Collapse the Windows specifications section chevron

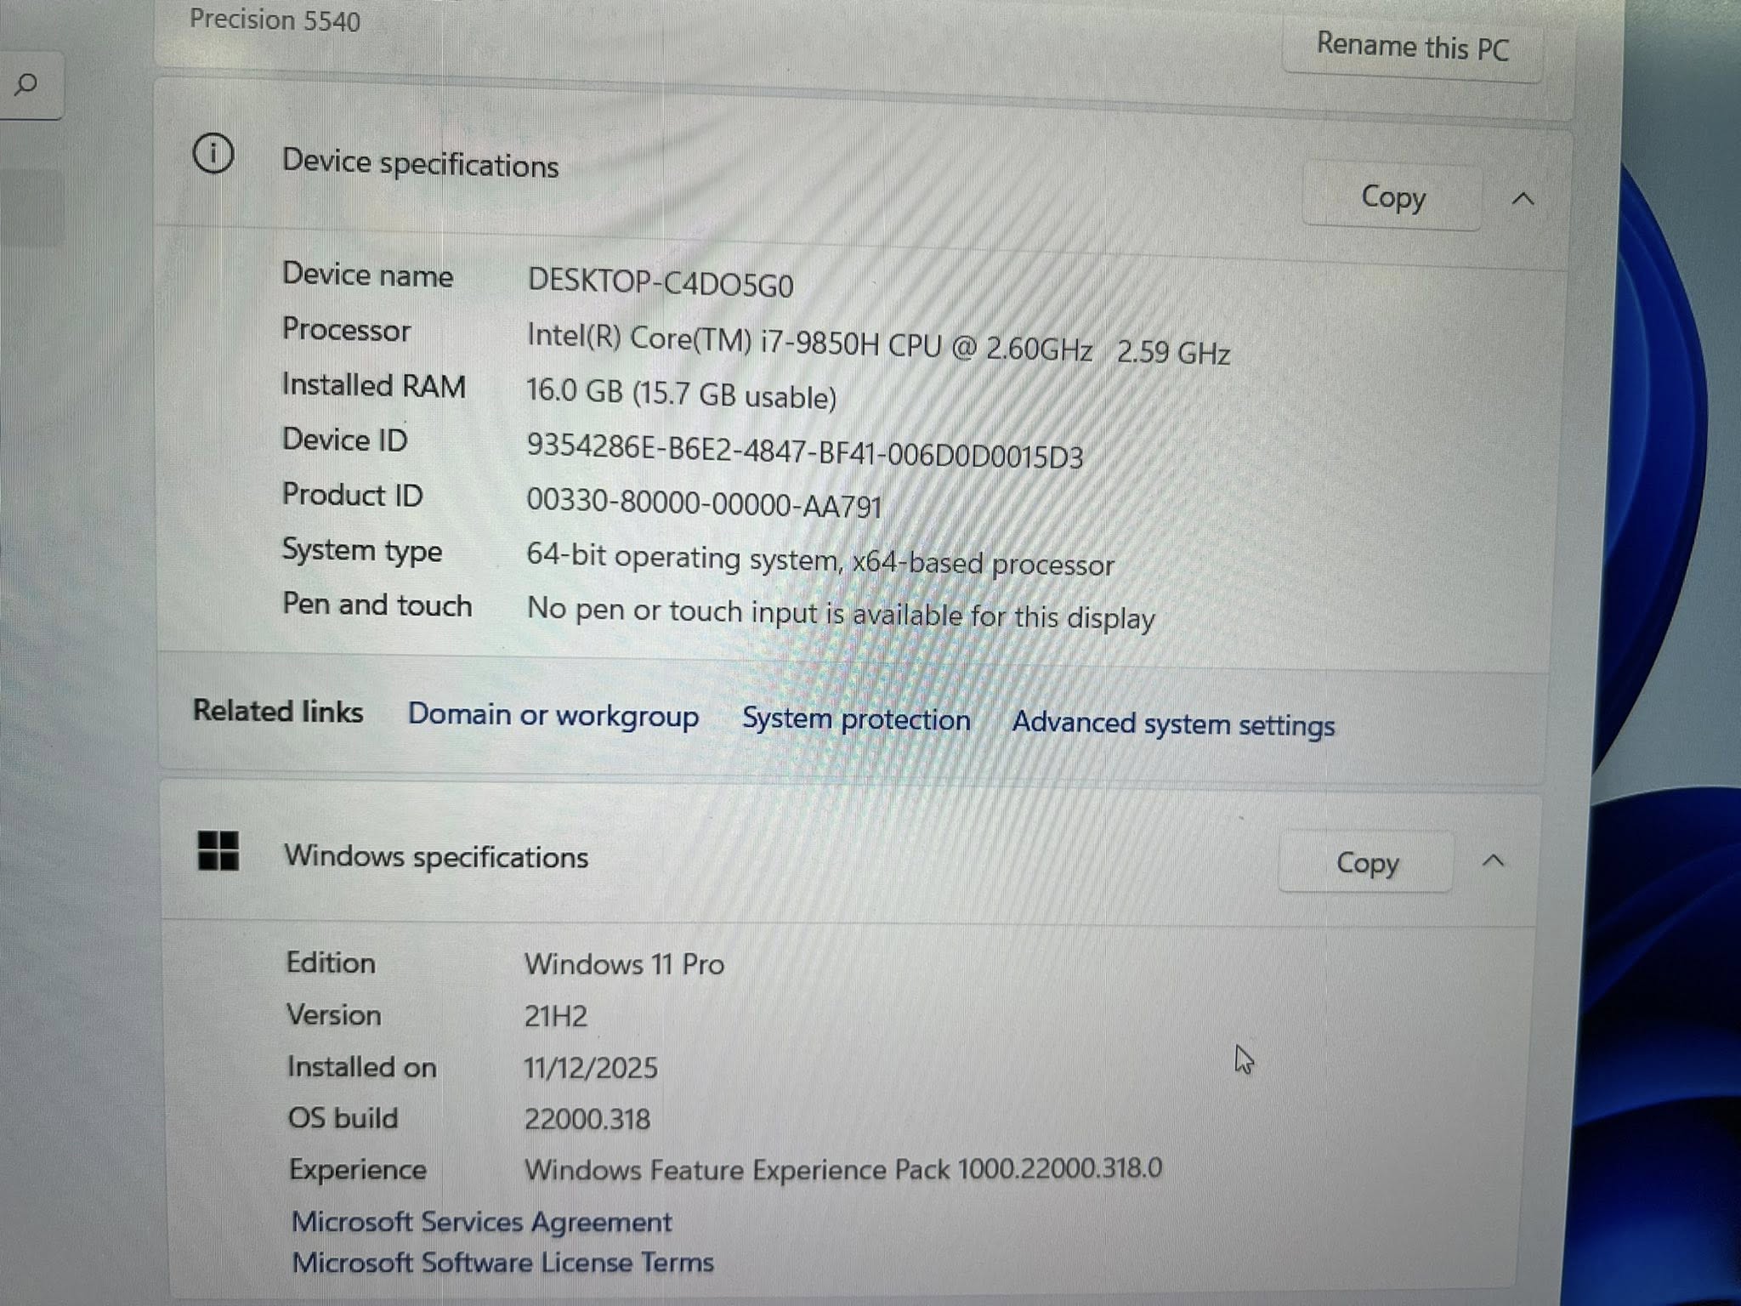[1493, 860]
